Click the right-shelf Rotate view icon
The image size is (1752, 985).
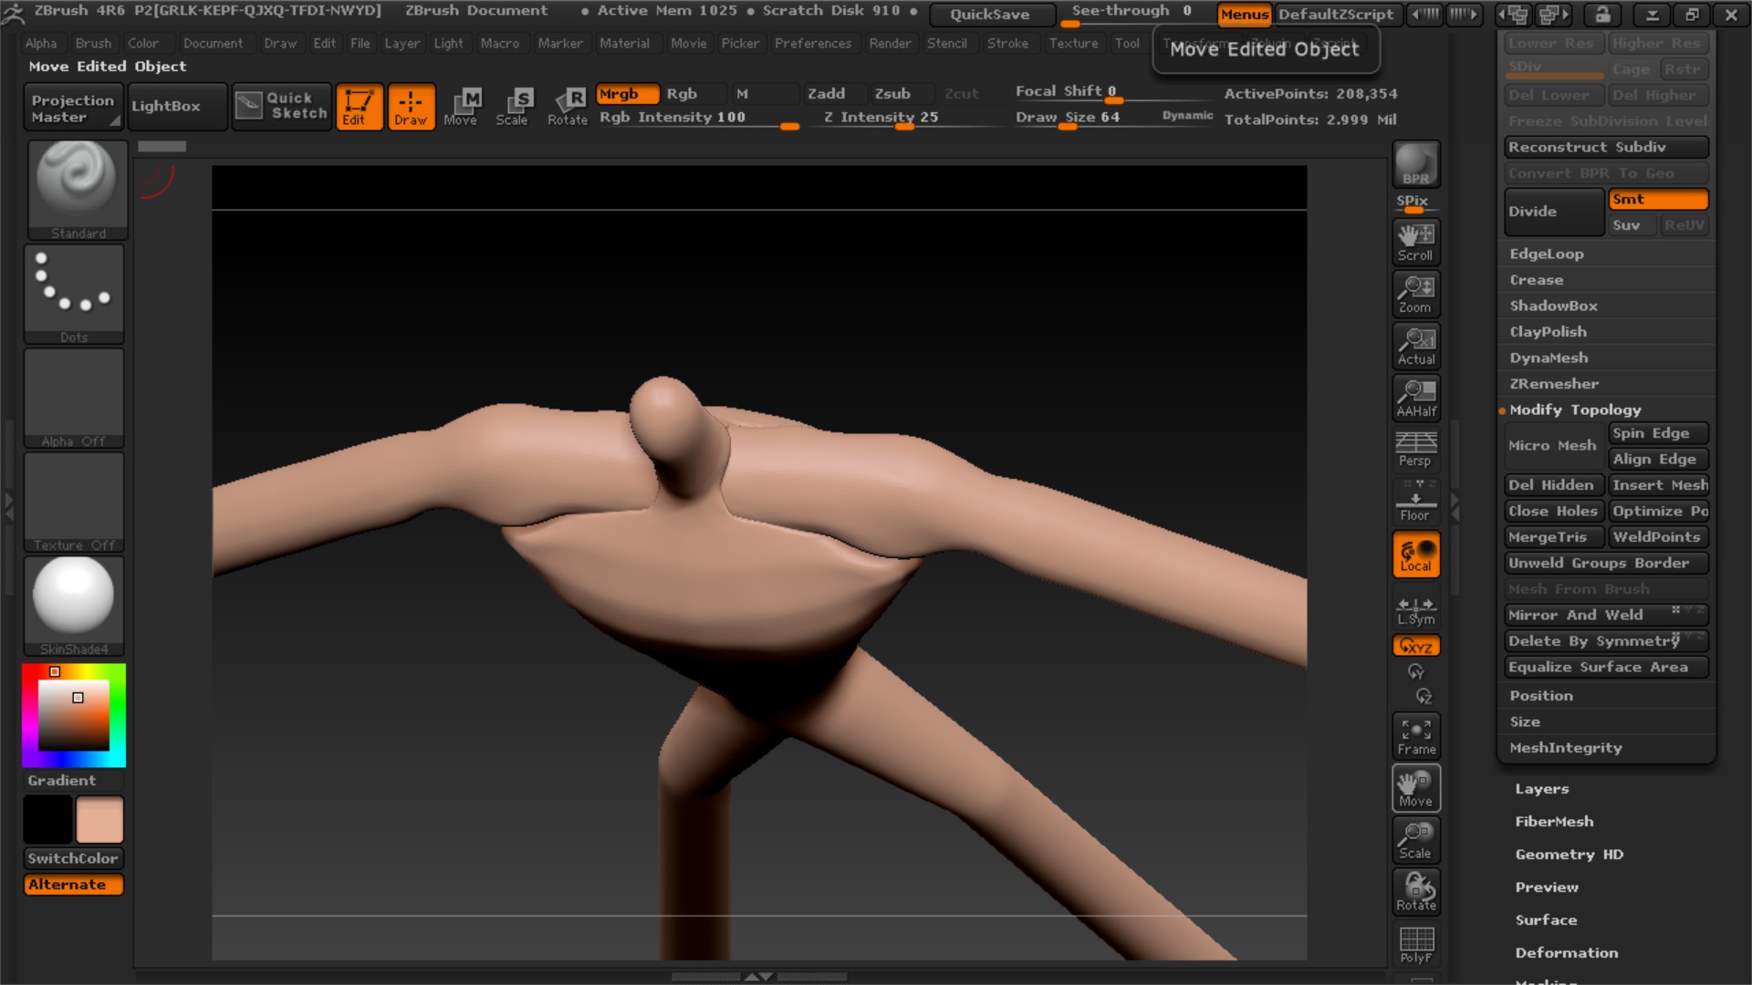coord(1415,892)
